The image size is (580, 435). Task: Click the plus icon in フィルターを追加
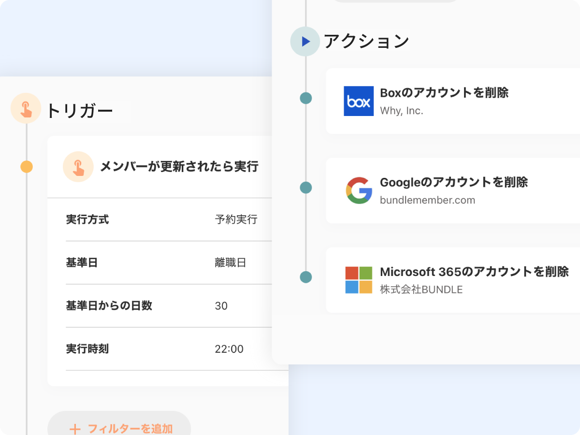tap(74, 429)
